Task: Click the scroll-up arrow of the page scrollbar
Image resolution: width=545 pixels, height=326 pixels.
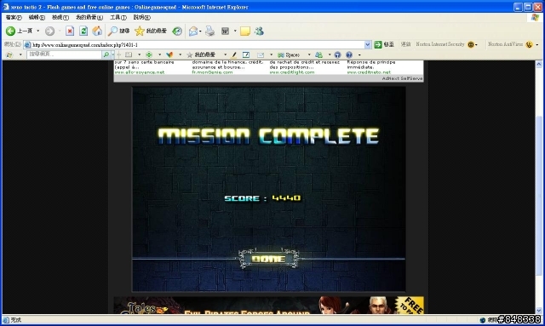Action: point(539,64)
